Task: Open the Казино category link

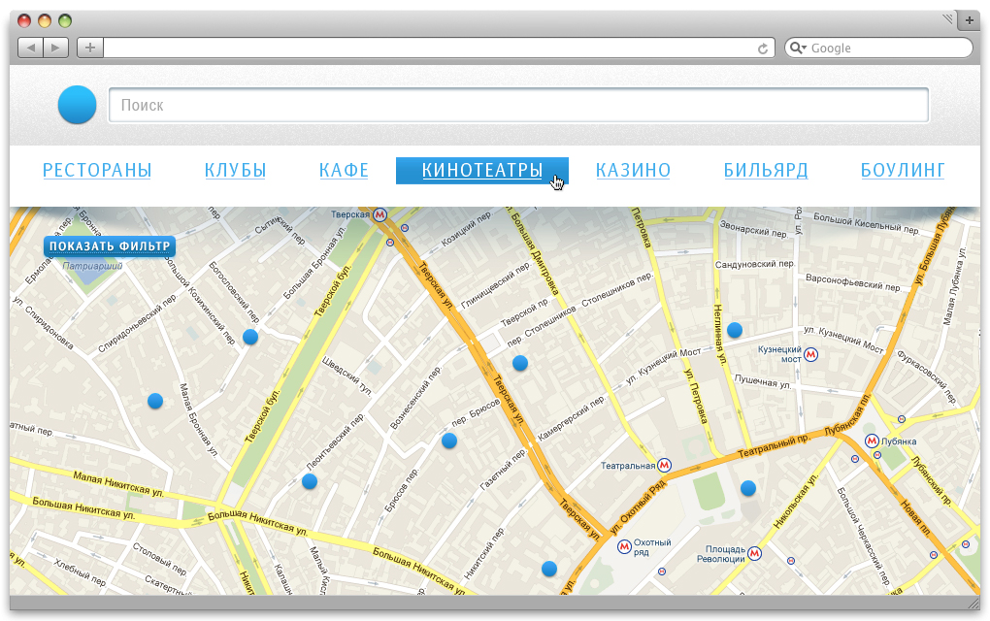Action: tap(633, 171)
